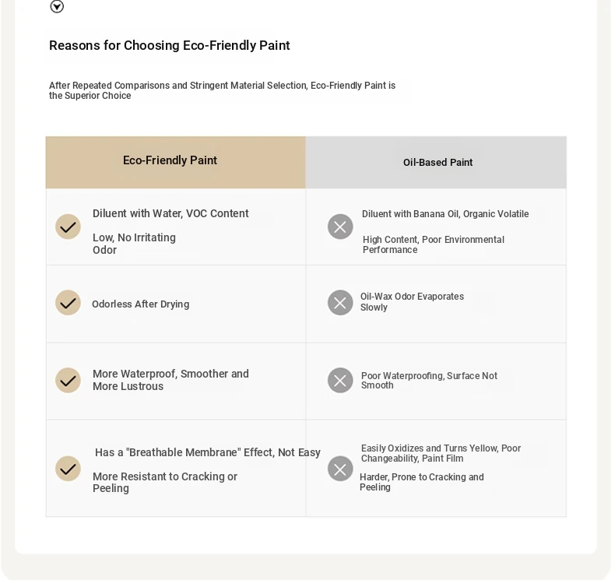This screenshot has width=615, height=580.
Task: Click the subtitle about Repeated Comparisons
Action: click(222, 90)
